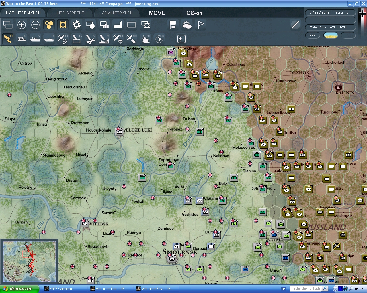Select the F12 circled arrow mode icon
Screen dimensions: 367x293
click(x=159, y=39)
